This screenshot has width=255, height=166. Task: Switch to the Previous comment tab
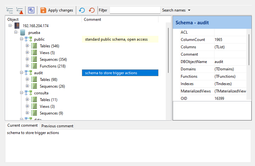pyautogui.click(x=57, y=126)
